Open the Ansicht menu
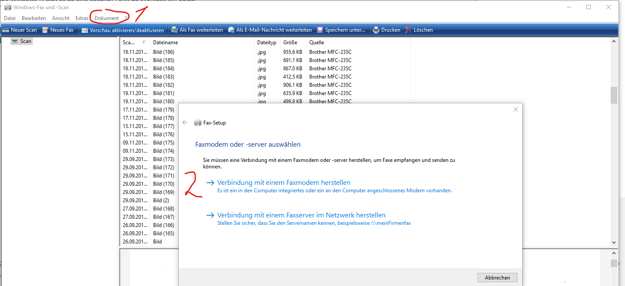The image size is (625, 286). tap(61, 18)
